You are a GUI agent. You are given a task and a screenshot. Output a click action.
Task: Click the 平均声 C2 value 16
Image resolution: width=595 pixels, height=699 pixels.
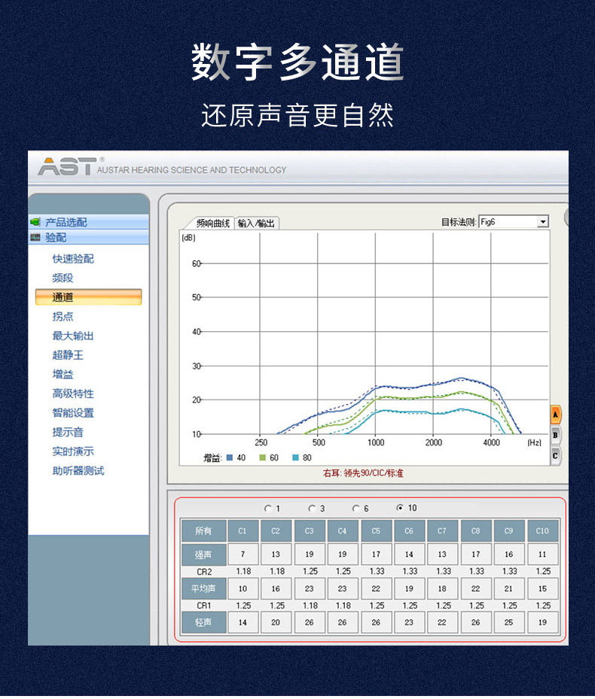click(x=276, y=588)
